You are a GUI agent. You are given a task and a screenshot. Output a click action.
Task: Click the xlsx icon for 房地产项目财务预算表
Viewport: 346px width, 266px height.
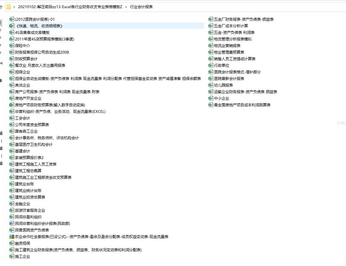[11, 105]
